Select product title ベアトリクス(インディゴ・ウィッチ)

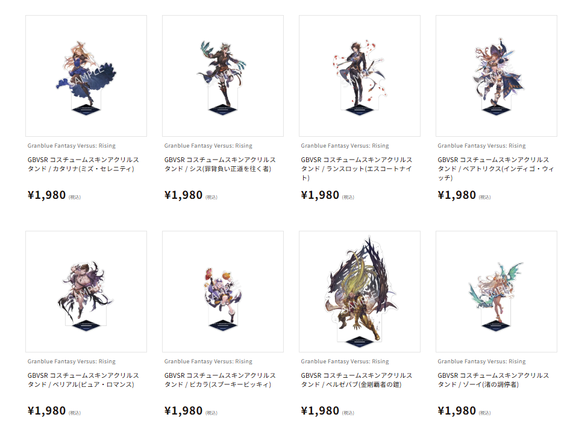496,169
